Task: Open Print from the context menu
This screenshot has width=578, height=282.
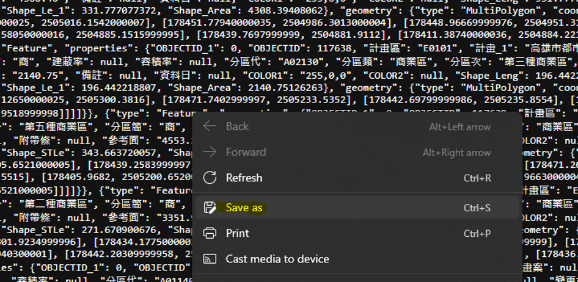Action: 237,233
